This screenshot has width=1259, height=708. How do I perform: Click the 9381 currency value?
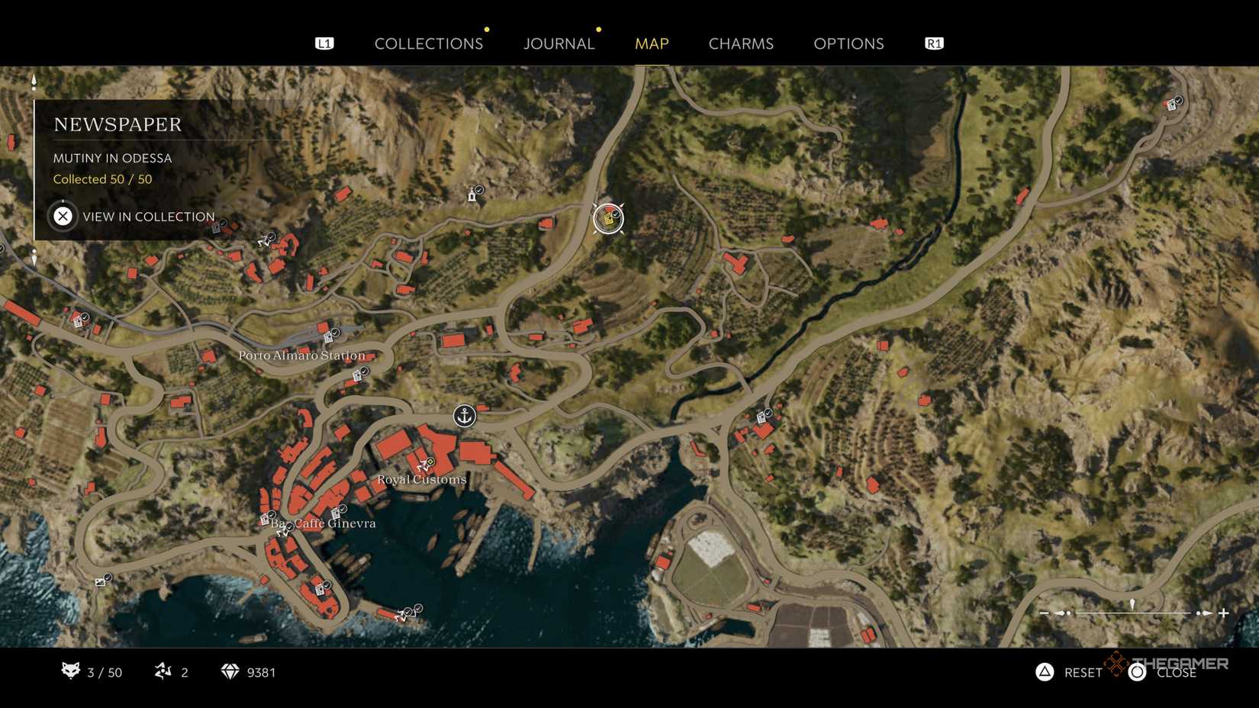261,672
